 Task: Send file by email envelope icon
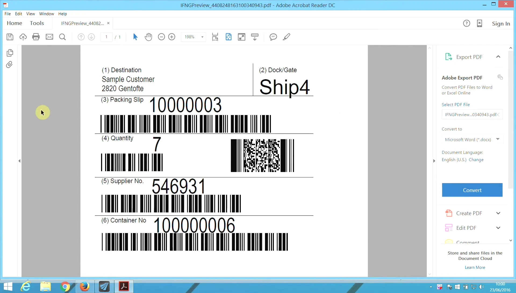coord(49,37)
